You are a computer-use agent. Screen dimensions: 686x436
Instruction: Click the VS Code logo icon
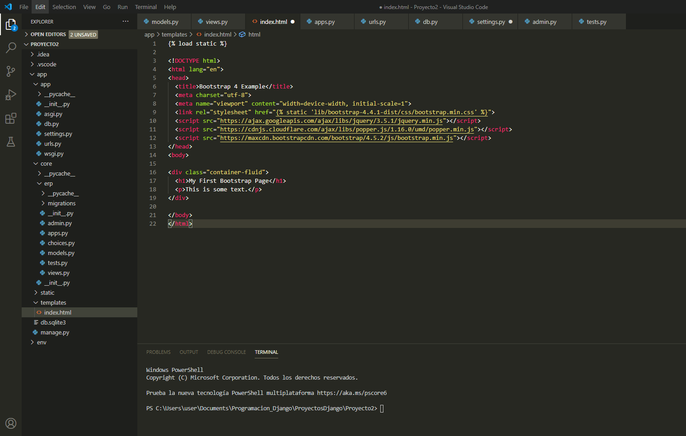pyautogui.click(x=8, y=7)
